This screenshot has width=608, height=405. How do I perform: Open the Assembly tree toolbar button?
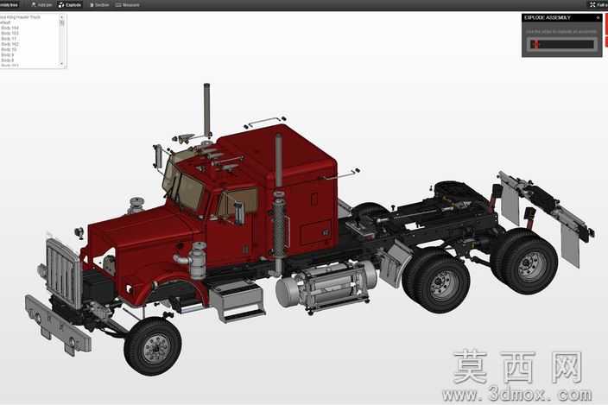pos(9,4)
